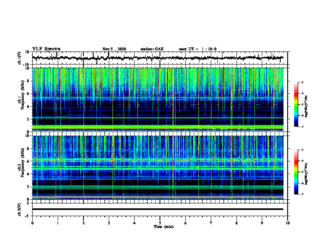
Task: Click the ch.1 waveform trace panel
Action: coord(160,58)
